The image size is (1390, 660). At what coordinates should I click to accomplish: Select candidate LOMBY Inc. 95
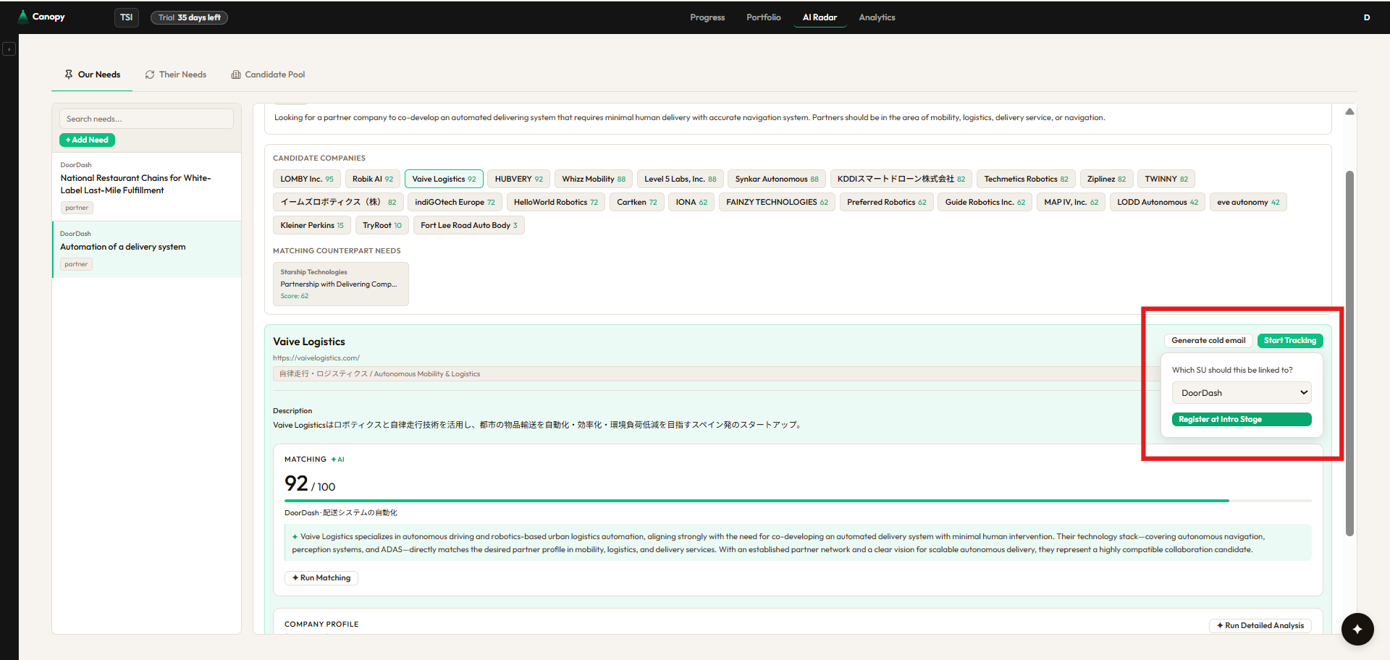click(307, 179)
